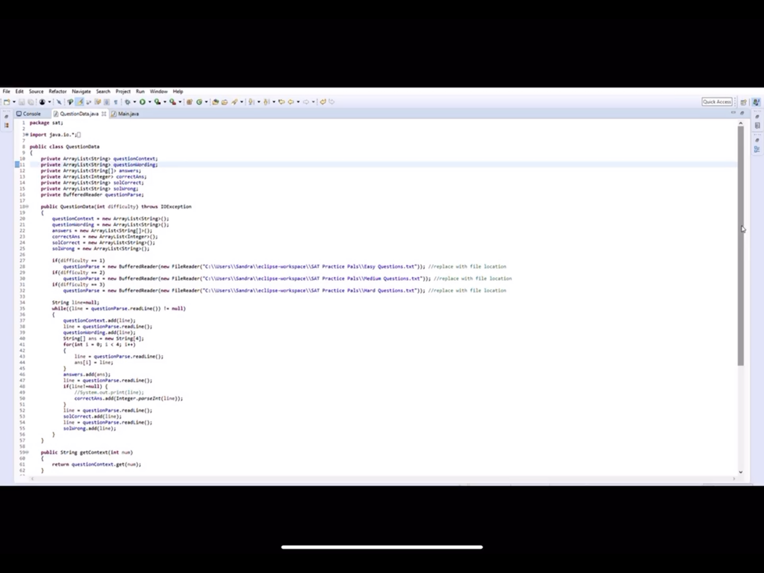Select the Console tab

click(x=31, y=114)
